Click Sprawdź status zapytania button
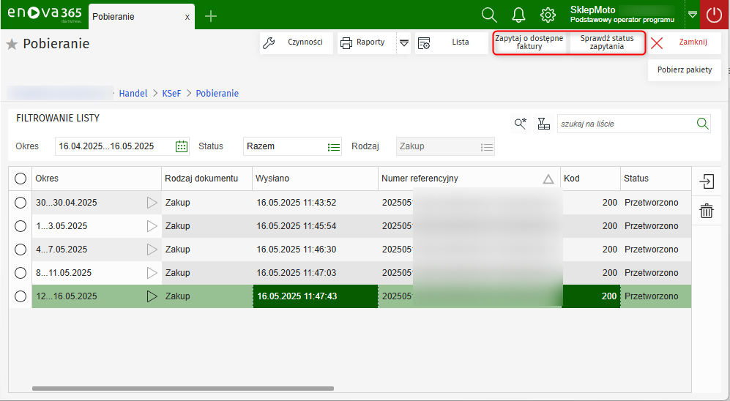The width and height of the screenshot is (730, 401). tap(607, 42)
